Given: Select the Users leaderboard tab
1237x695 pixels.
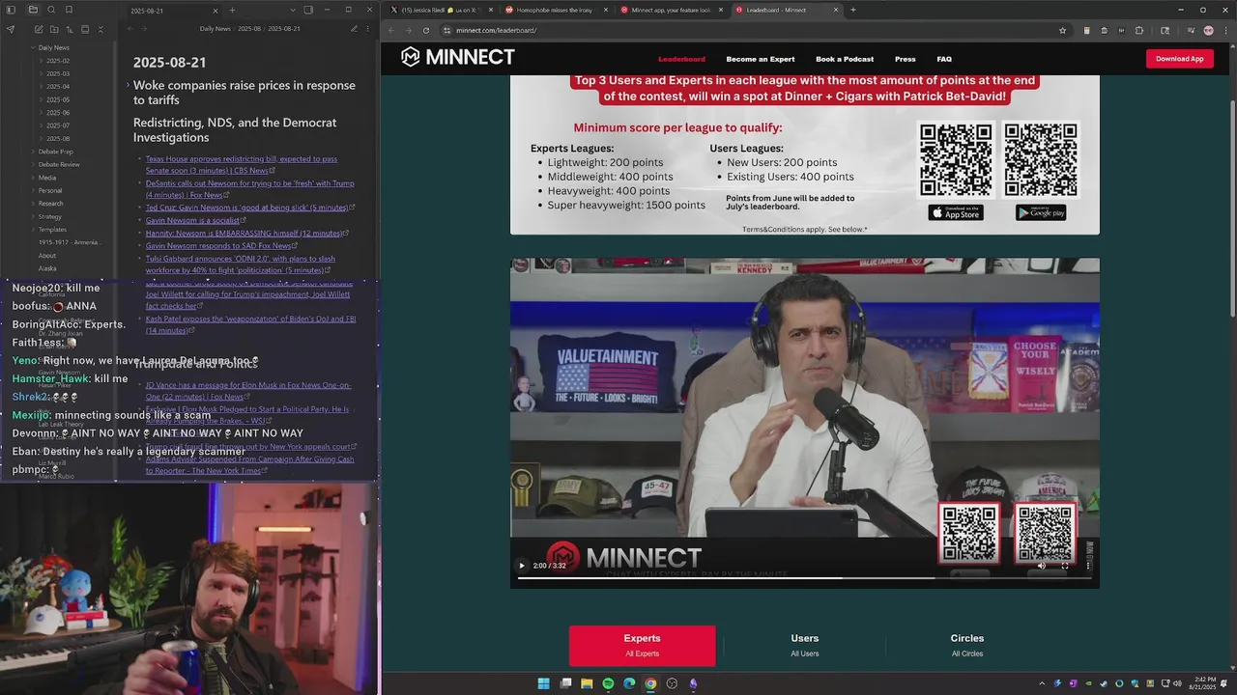Looking at the screenshot, I should pos(804,645).
